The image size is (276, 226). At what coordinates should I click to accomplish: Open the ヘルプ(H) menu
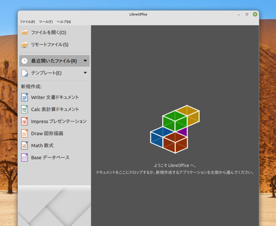pos(63,22)
